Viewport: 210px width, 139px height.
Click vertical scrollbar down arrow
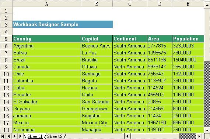pyautogui.click(x=207, y=130)
